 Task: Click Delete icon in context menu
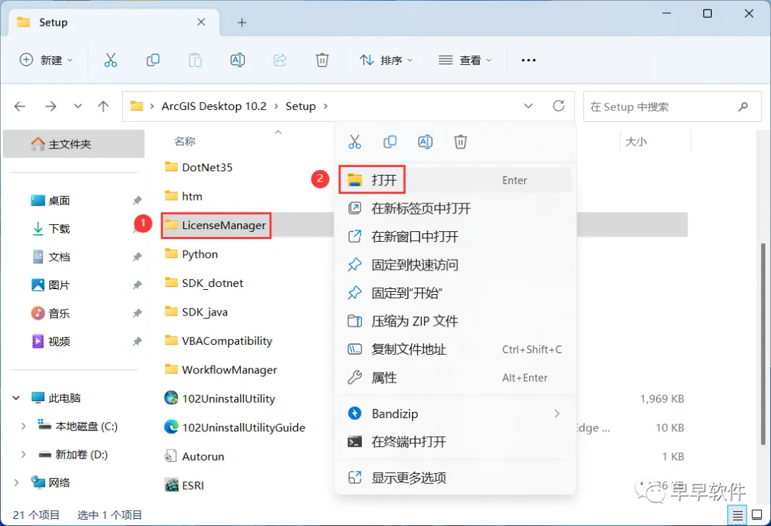pos(460,142)
